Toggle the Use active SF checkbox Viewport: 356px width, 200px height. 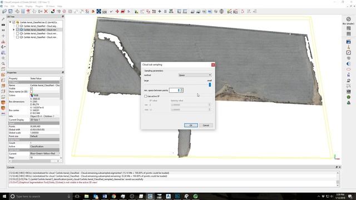(x=146, y=96)
